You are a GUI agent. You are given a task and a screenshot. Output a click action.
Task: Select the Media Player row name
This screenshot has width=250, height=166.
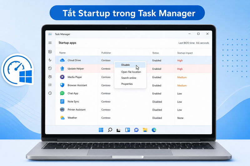click(75, 77)
